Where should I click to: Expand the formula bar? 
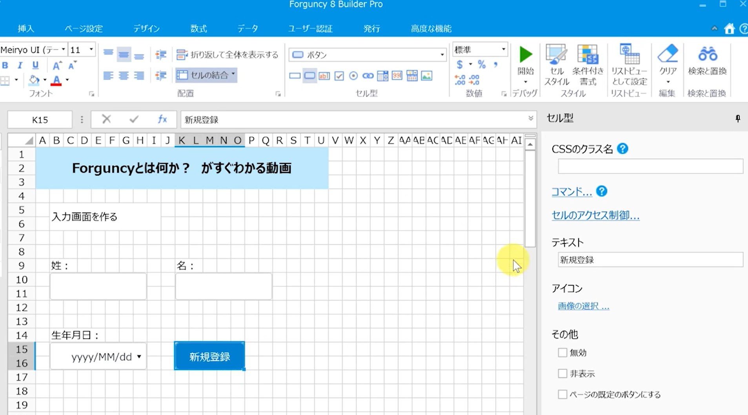pos(531,118)
